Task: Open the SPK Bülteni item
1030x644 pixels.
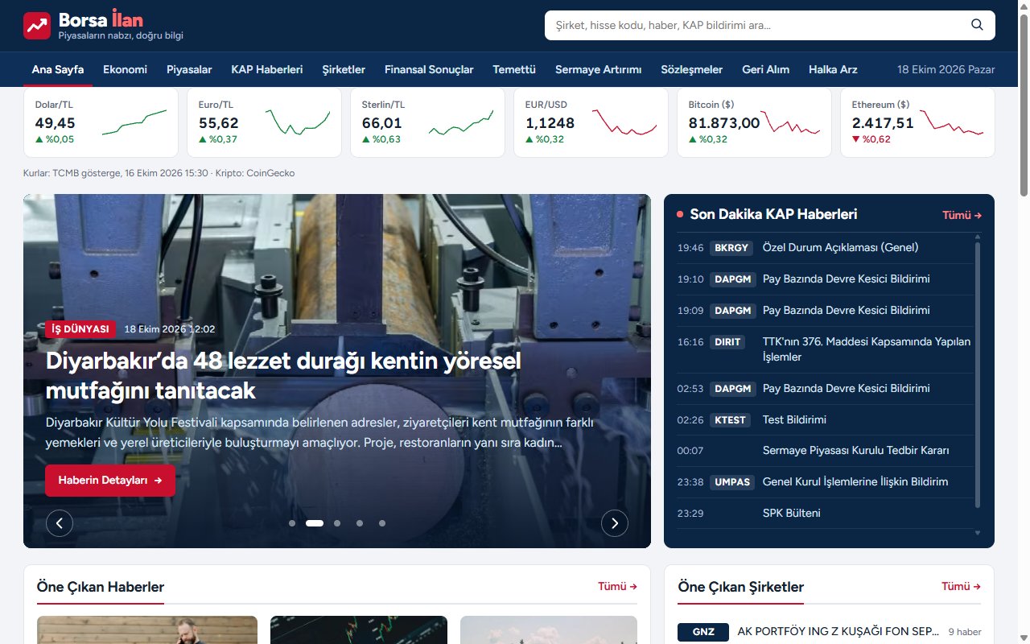Action: 825,514
